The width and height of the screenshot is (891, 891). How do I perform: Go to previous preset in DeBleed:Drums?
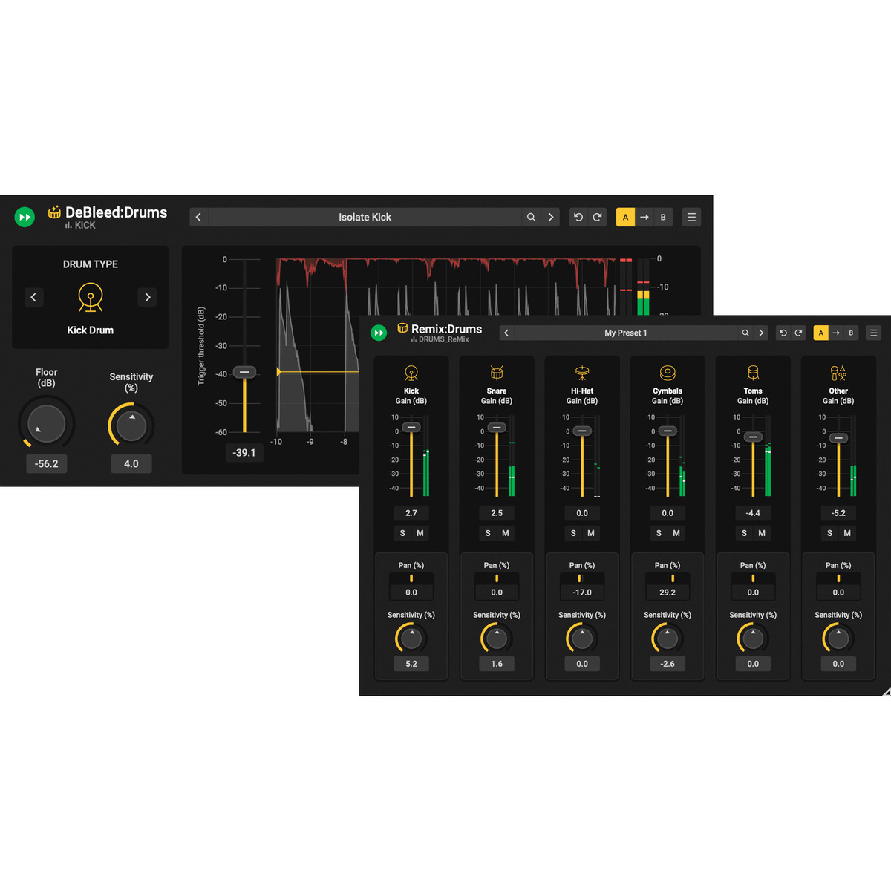[198, 217]
